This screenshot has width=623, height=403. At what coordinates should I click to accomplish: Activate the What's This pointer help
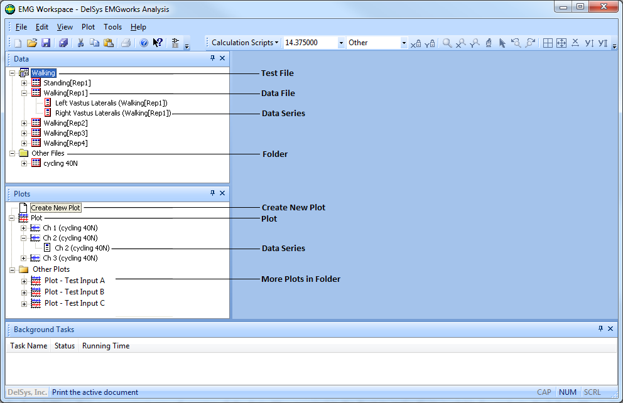pos(158,43)
